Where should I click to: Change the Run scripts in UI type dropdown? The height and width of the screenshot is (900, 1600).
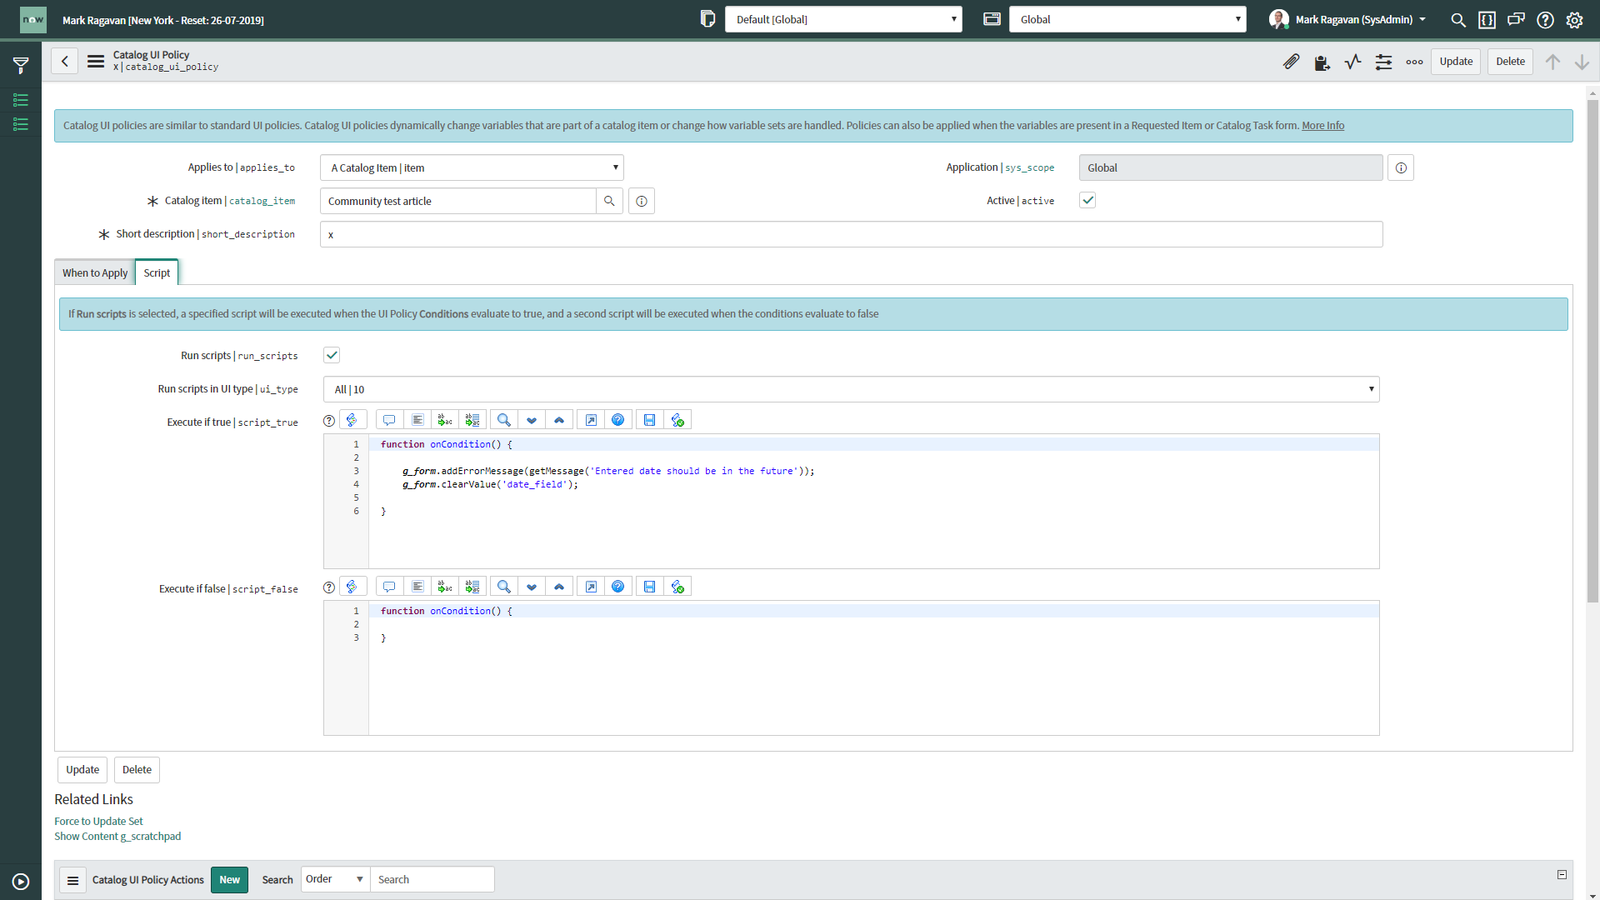[851, 388]
